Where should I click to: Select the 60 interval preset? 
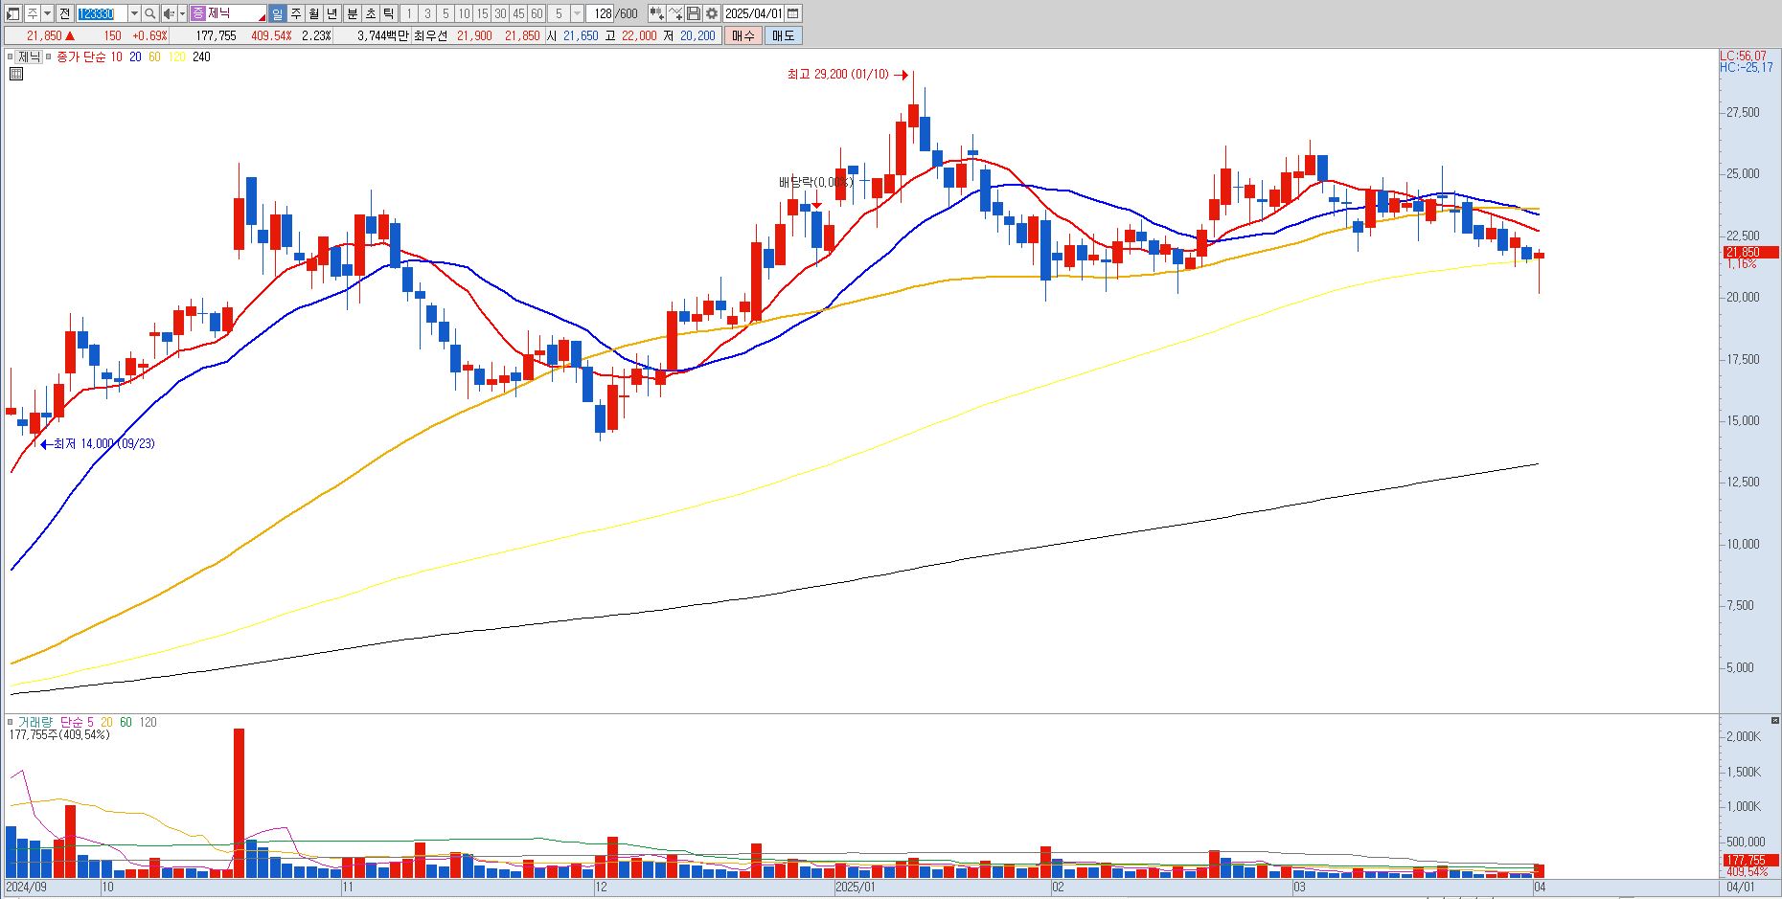[x=537, y=13]
